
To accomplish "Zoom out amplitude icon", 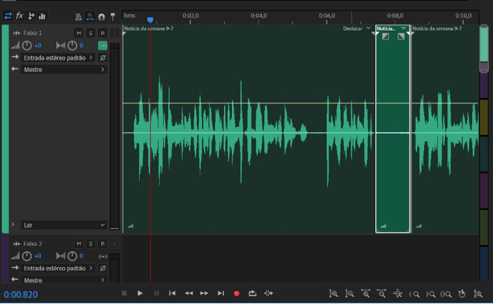I will (349, 294).
